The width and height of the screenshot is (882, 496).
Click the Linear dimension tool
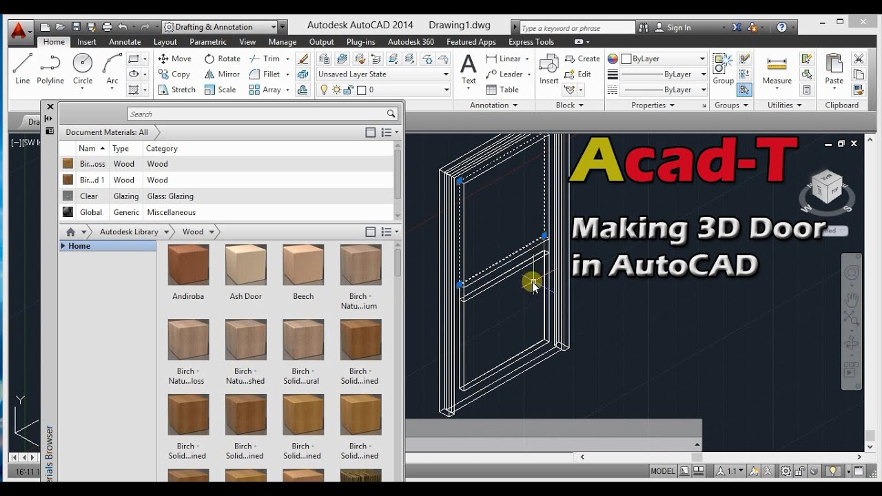504,59
